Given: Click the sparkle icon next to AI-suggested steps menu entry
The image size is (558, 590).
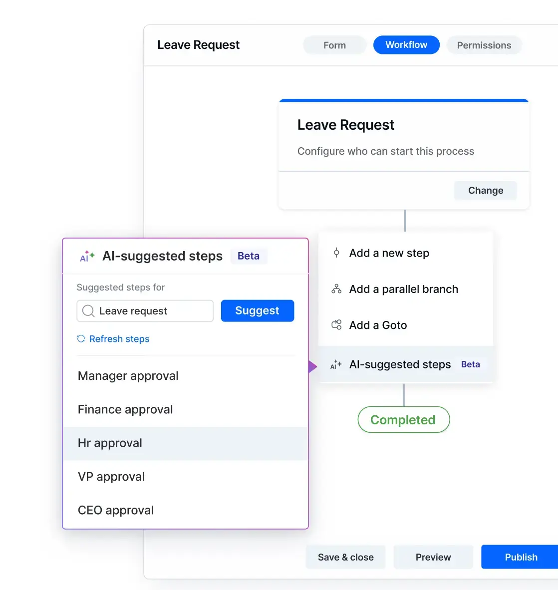Looking at the screenshot, I should pyautogui.click(x=336, y=365).
